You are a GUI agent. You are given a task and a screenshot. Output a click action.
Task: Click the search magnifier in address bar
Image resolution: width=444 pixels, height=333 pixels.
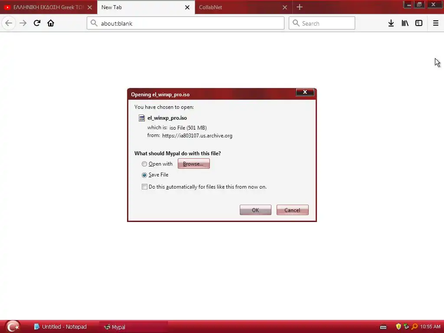(94, 23)
